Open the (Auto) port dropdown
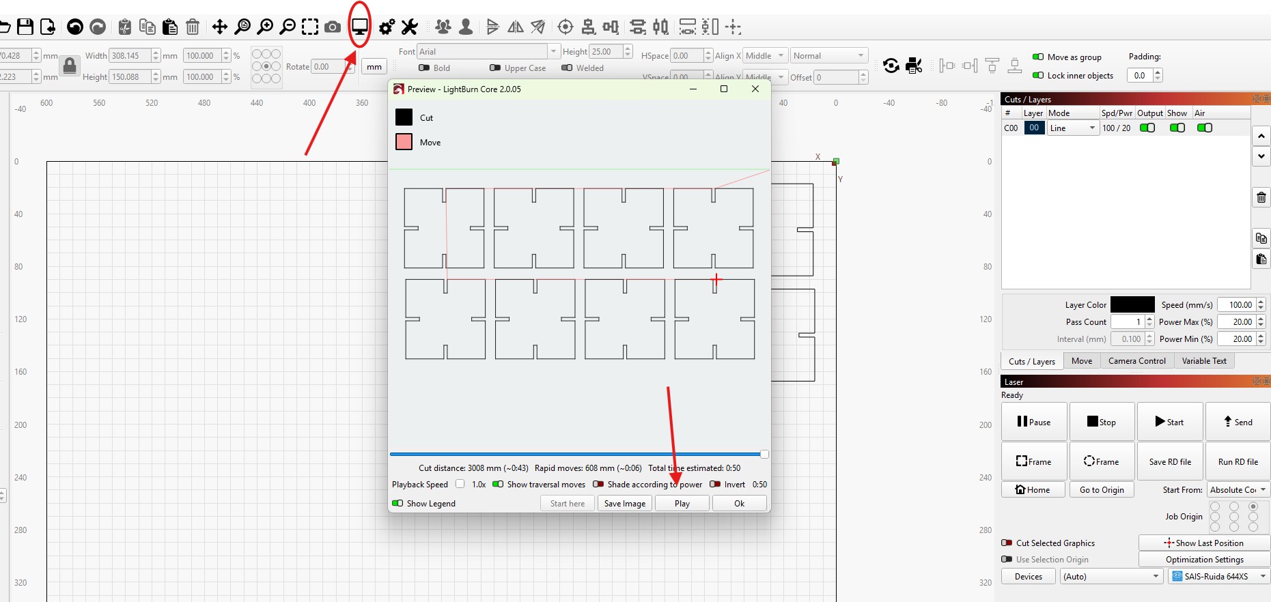Image resolution: width=1271 pixels, height=602 pixels. (x=1111, y=576)
